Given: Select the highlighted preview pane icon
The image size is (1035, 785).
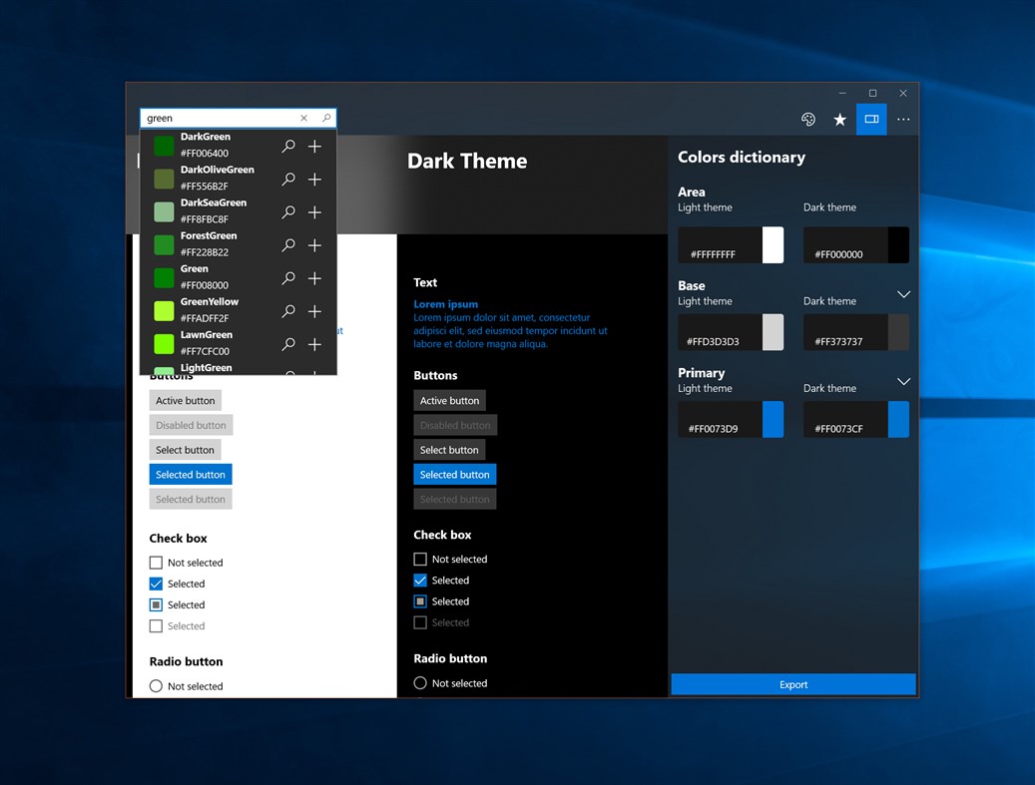Looking at the screenshot, I should coord(871,119).
